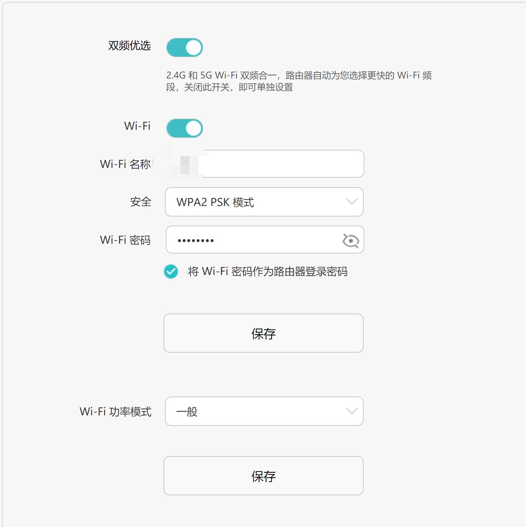The height and width of the screenshot is (527, 526).
Task: Click the checkmark icon for router login password
Action: click(x=171, y=271)
